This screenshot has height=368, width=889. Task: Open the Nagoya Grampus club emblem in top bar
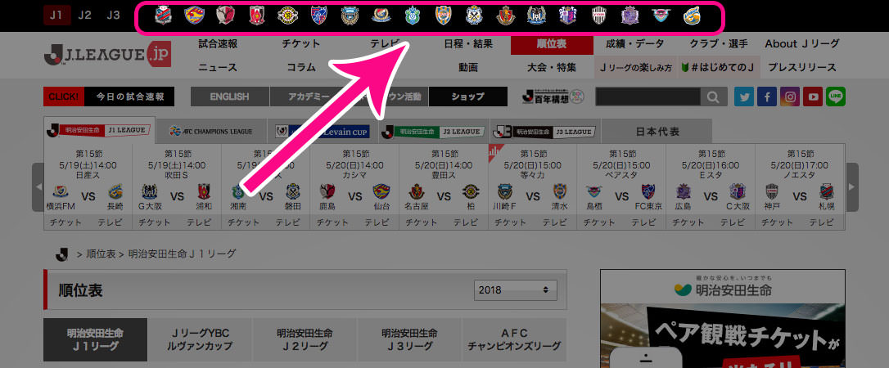click(506, 16)
